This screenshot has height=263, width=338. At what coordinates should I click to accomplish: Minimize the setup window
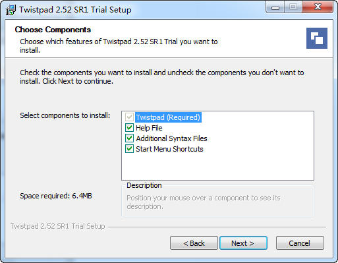[275, 7]
